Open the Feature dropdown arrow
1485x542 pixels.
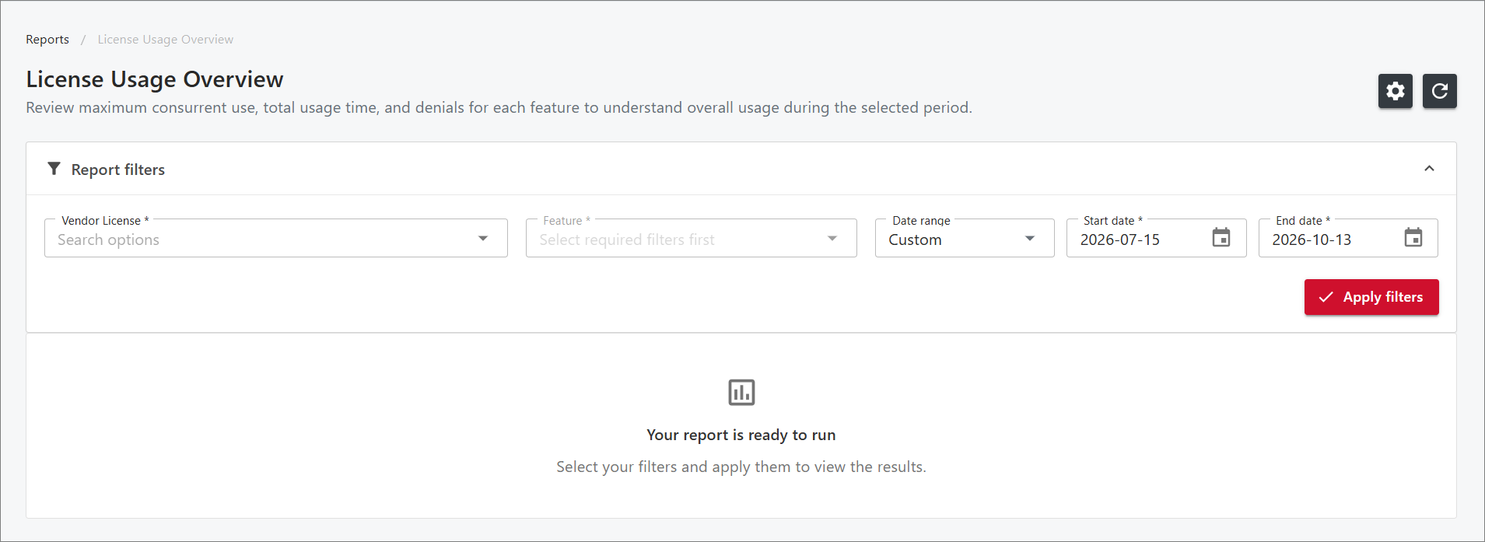coord(832,239)
